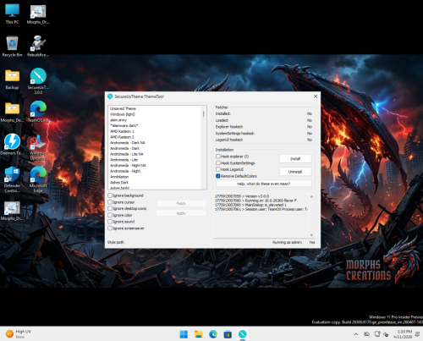Select the AMD Radeon 1 theme

pyautogui.click(x=122, y=131)
